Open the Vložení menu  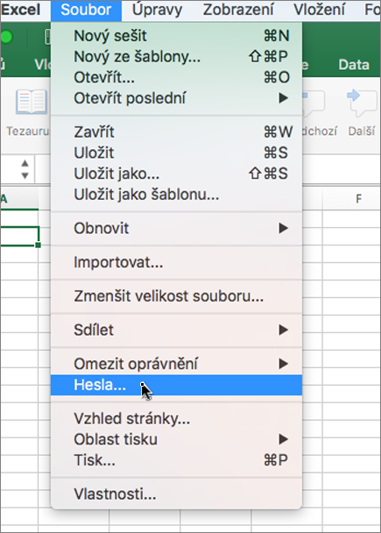[319, 10]
